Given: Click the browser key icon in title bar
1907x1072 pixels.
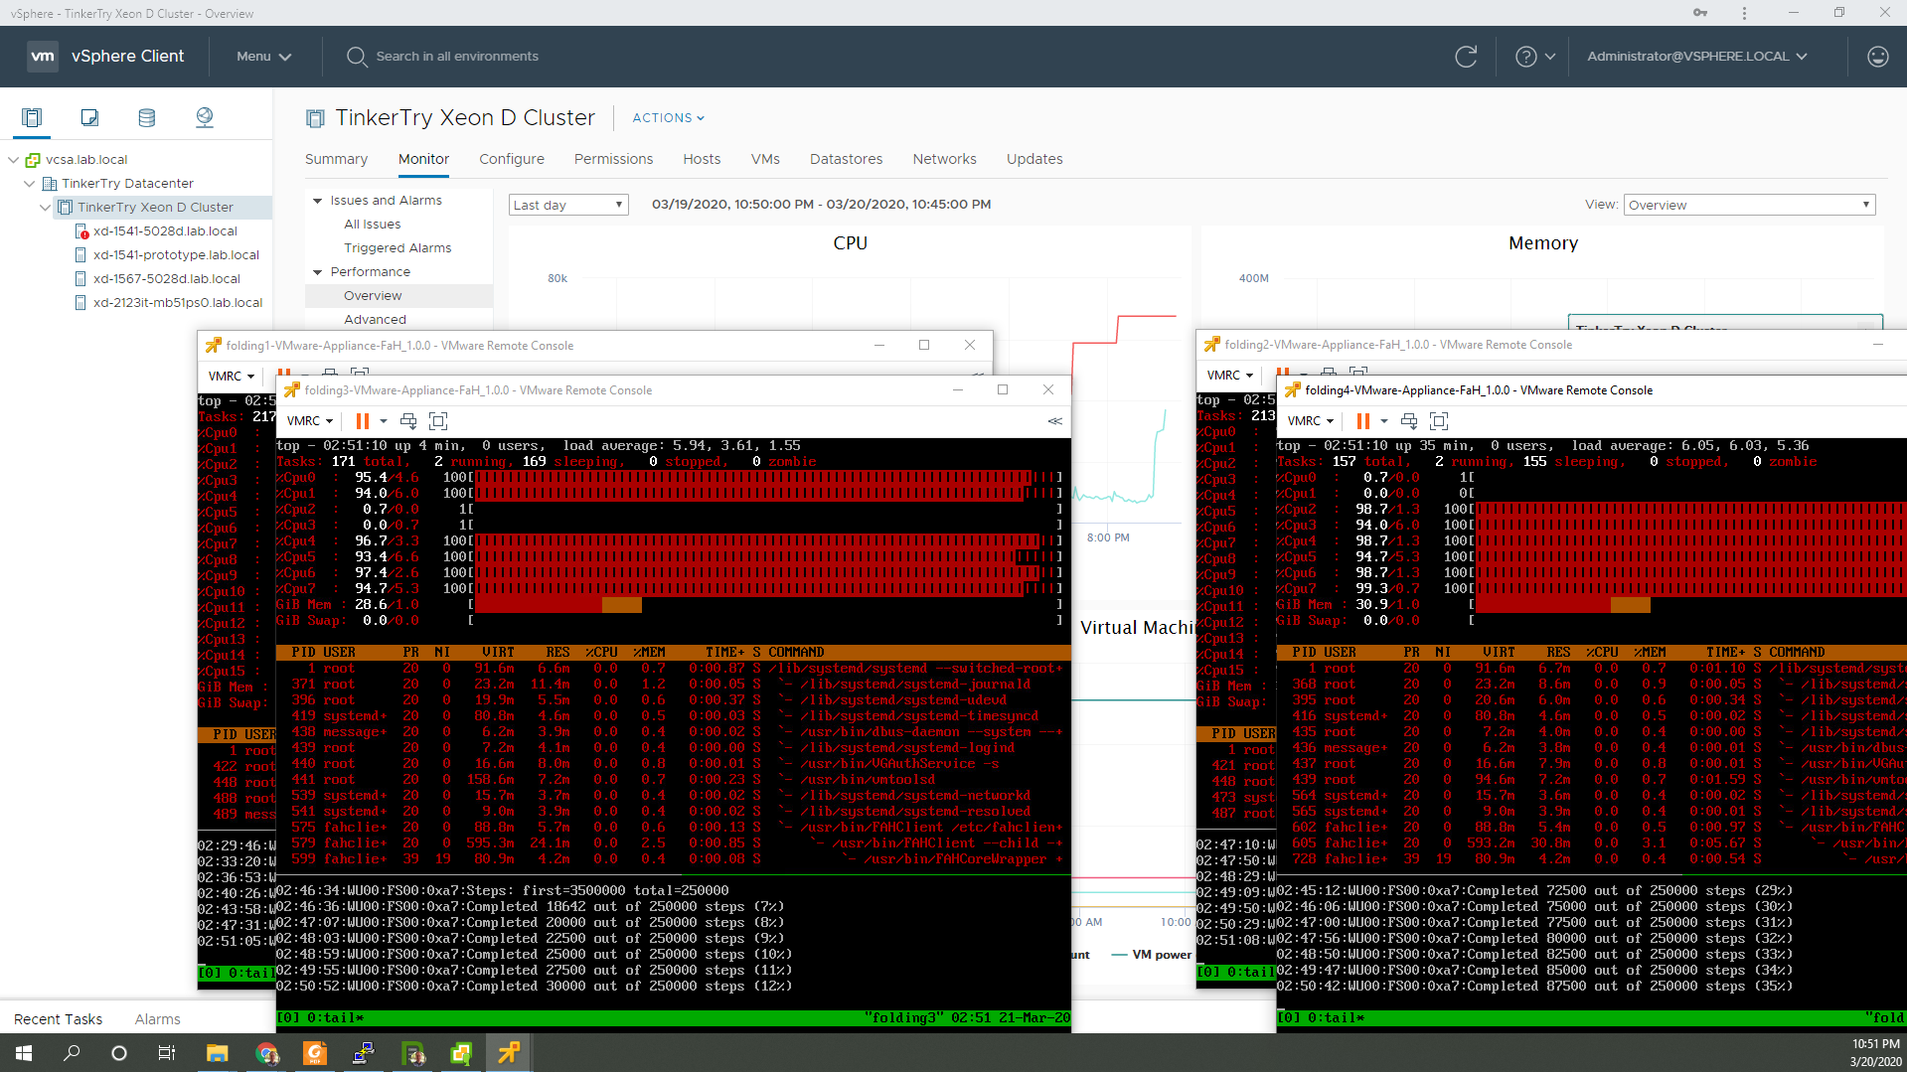Looking at the screenshot, I should (1700, 13).
